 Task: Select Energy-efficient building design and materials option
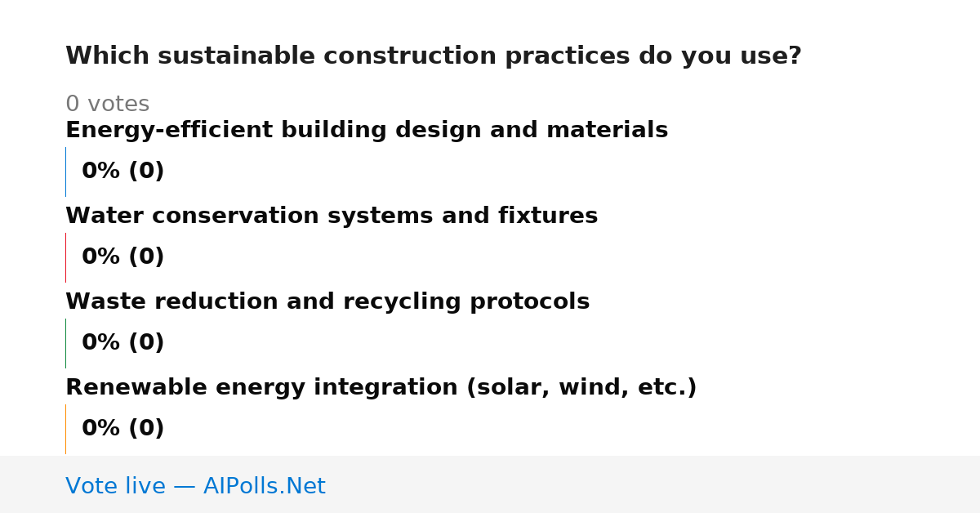tap(367, 131)
